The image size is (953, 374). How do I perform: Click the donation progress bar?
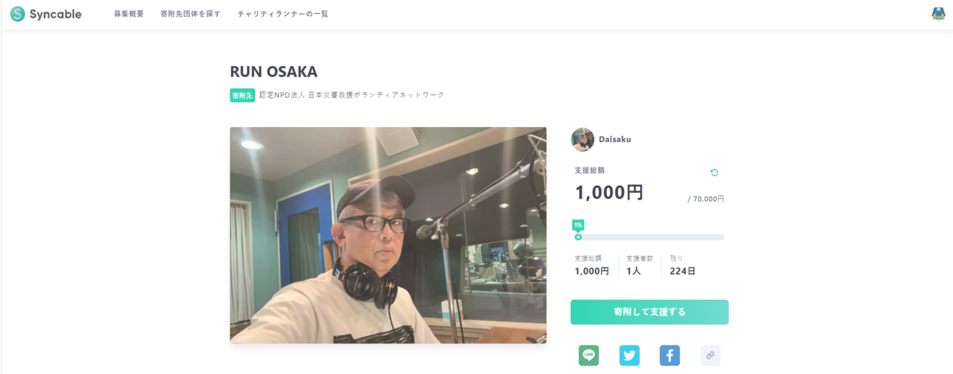[x=649, y=237]
